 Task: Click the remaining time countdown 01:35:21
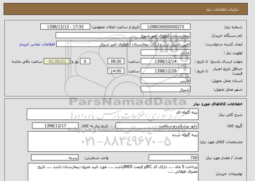[57, 61]
